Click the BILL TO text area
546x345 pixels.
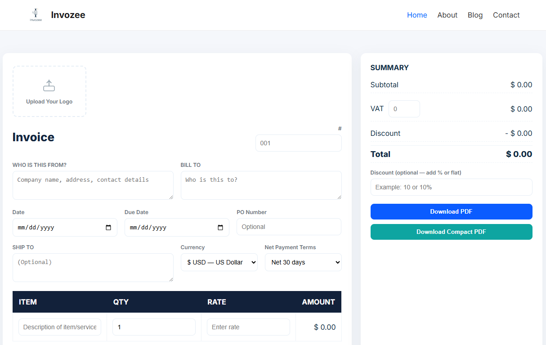(261, 185)
